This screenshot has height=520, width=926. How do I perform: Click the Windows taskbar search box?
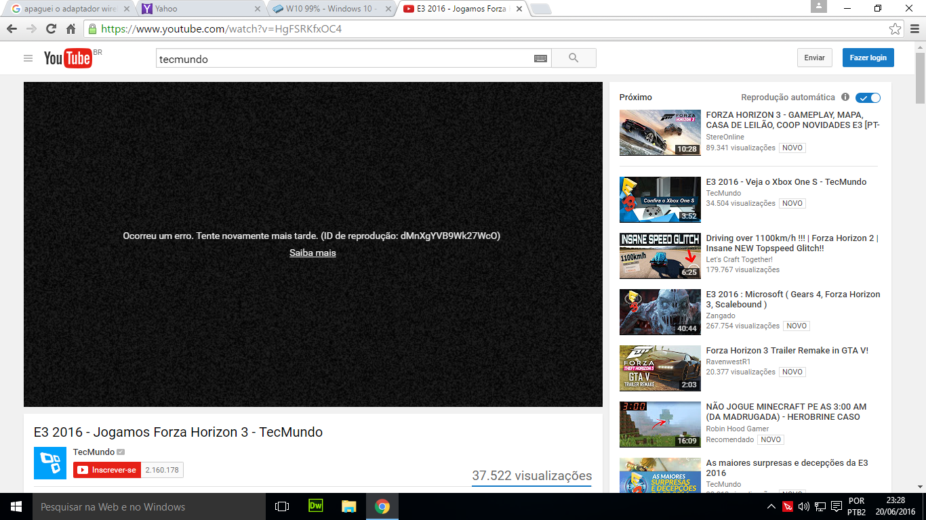coord(148,506)
